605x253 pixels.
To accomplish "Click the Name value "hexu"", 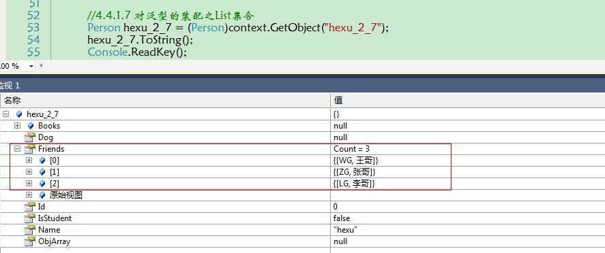I will pyautogui.click(x=345, y=230).
